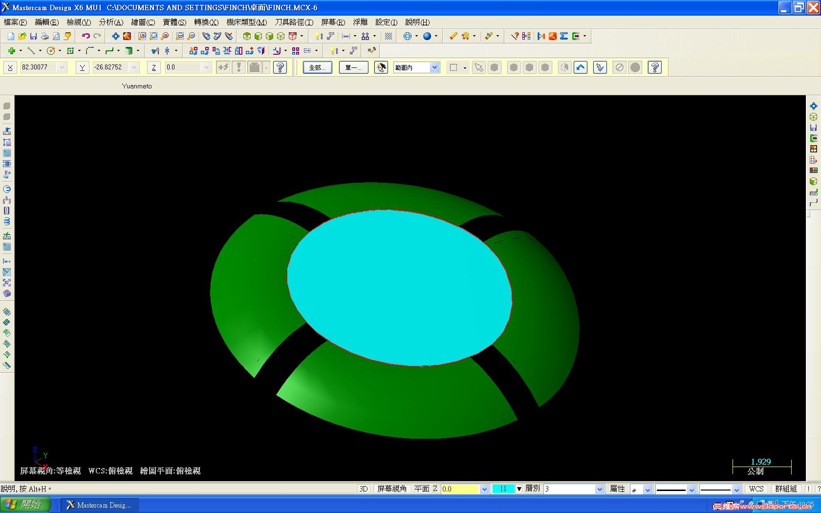Create a new file with the blank page icon
The image size is (821, 513).
tap(11, 36)
